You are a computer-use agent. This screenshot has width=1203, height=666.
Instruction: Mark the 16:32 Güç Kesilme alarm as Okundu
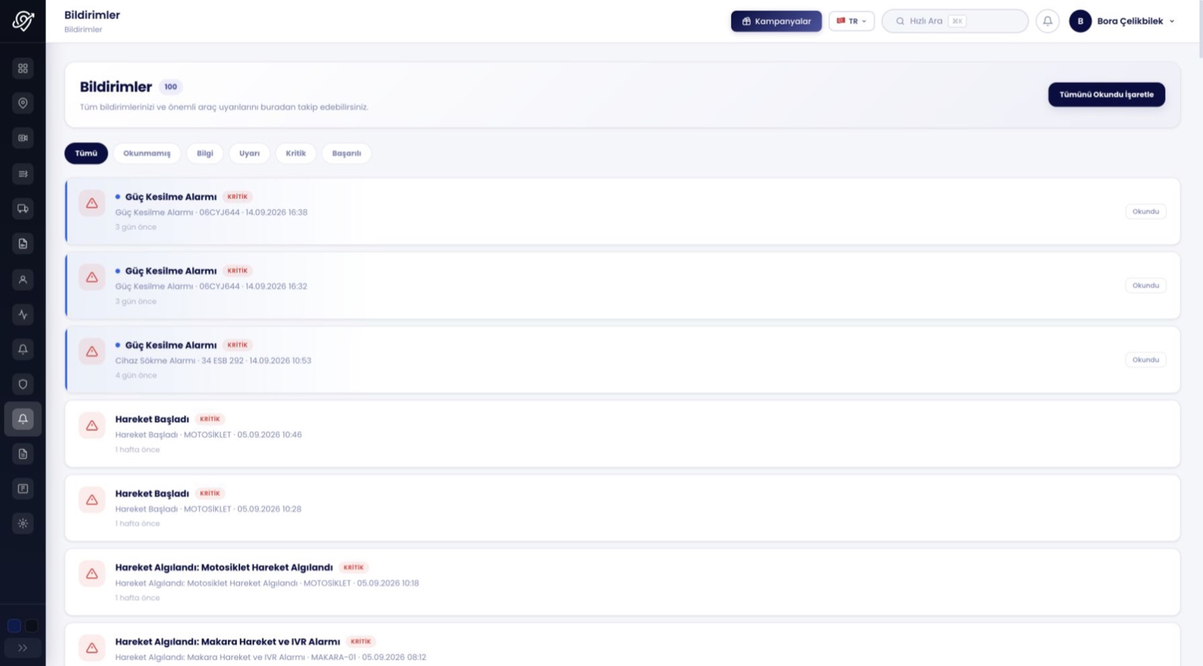1146,285
